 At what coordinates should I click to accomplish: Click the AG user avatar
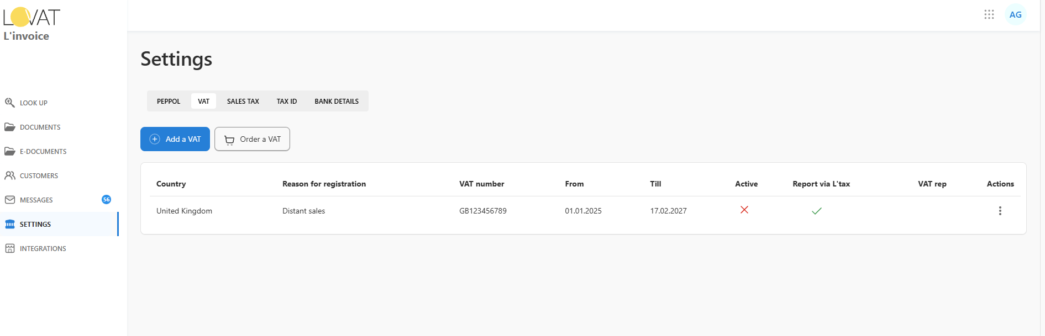pyautogui.click(x=1015, y=15)
